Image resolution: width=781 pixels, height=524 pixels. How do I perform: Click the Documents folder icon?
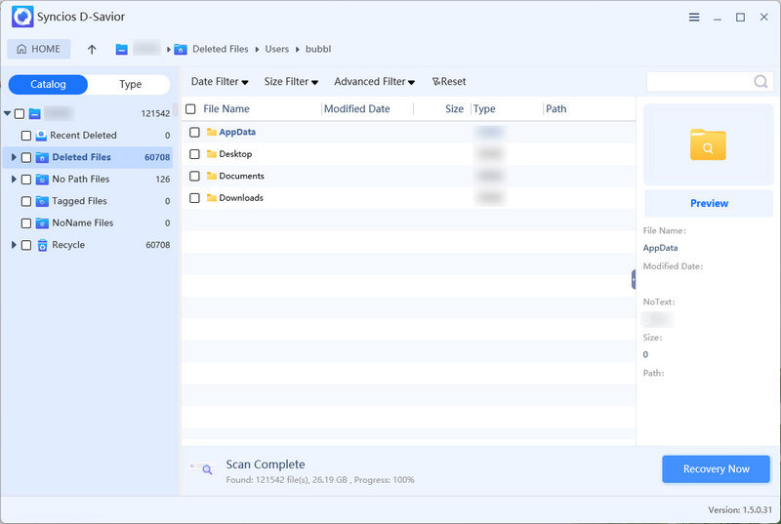click(212, 176)
